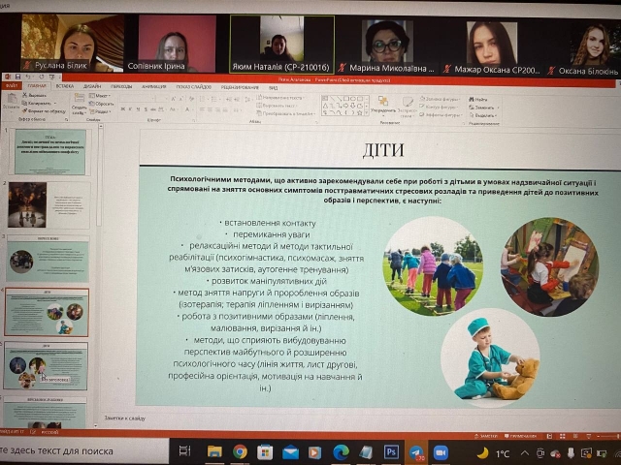Screen dimensions: 621x465
Task: Select slide 5 thumbnail in panel
Action: (x=46, y=366)
